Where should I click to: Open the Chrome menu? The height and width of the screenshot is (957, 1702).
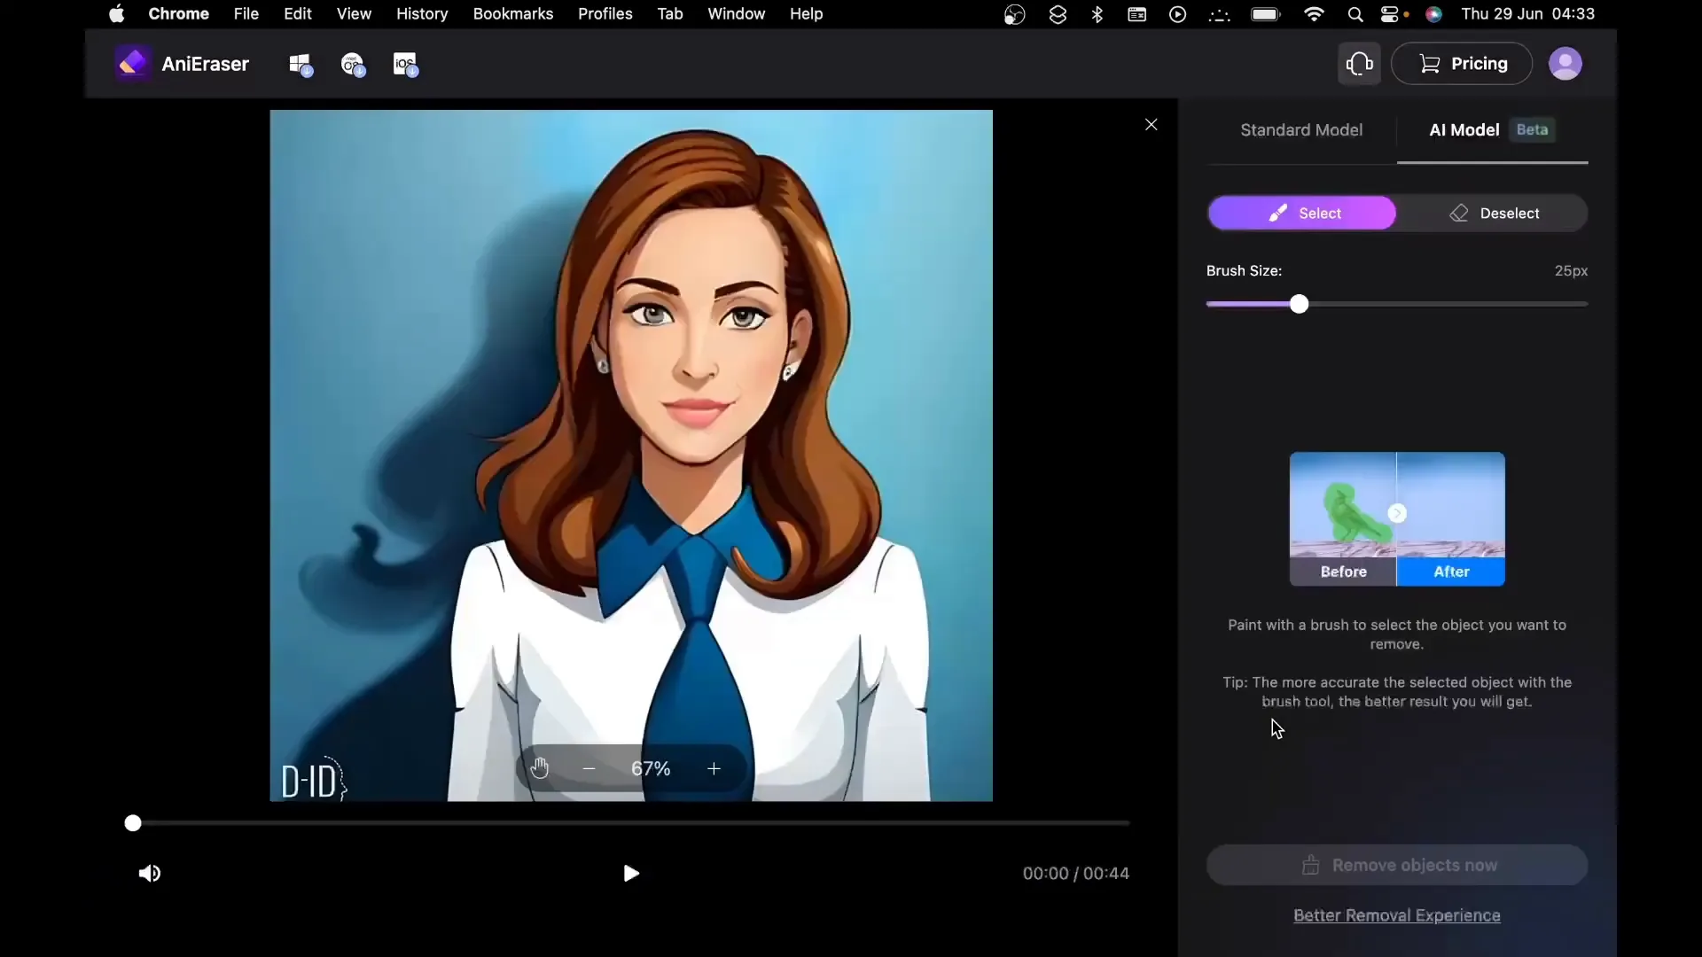click(179, 14)
